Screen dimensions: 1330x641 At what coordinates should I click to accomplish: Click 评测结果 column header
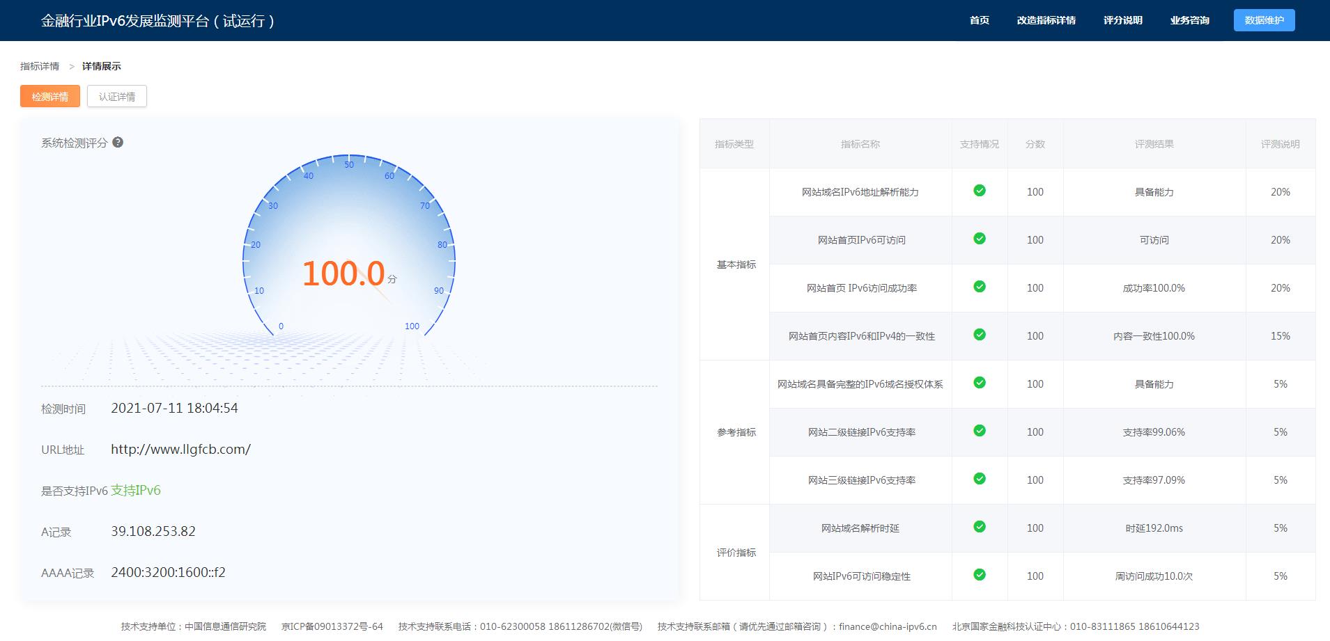tap(1154, 144)
